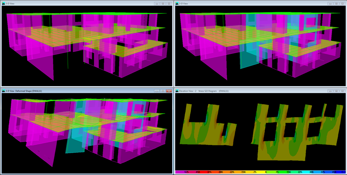
Task: Minimize the top-right 3-D View window
Action: click(330, 3)
